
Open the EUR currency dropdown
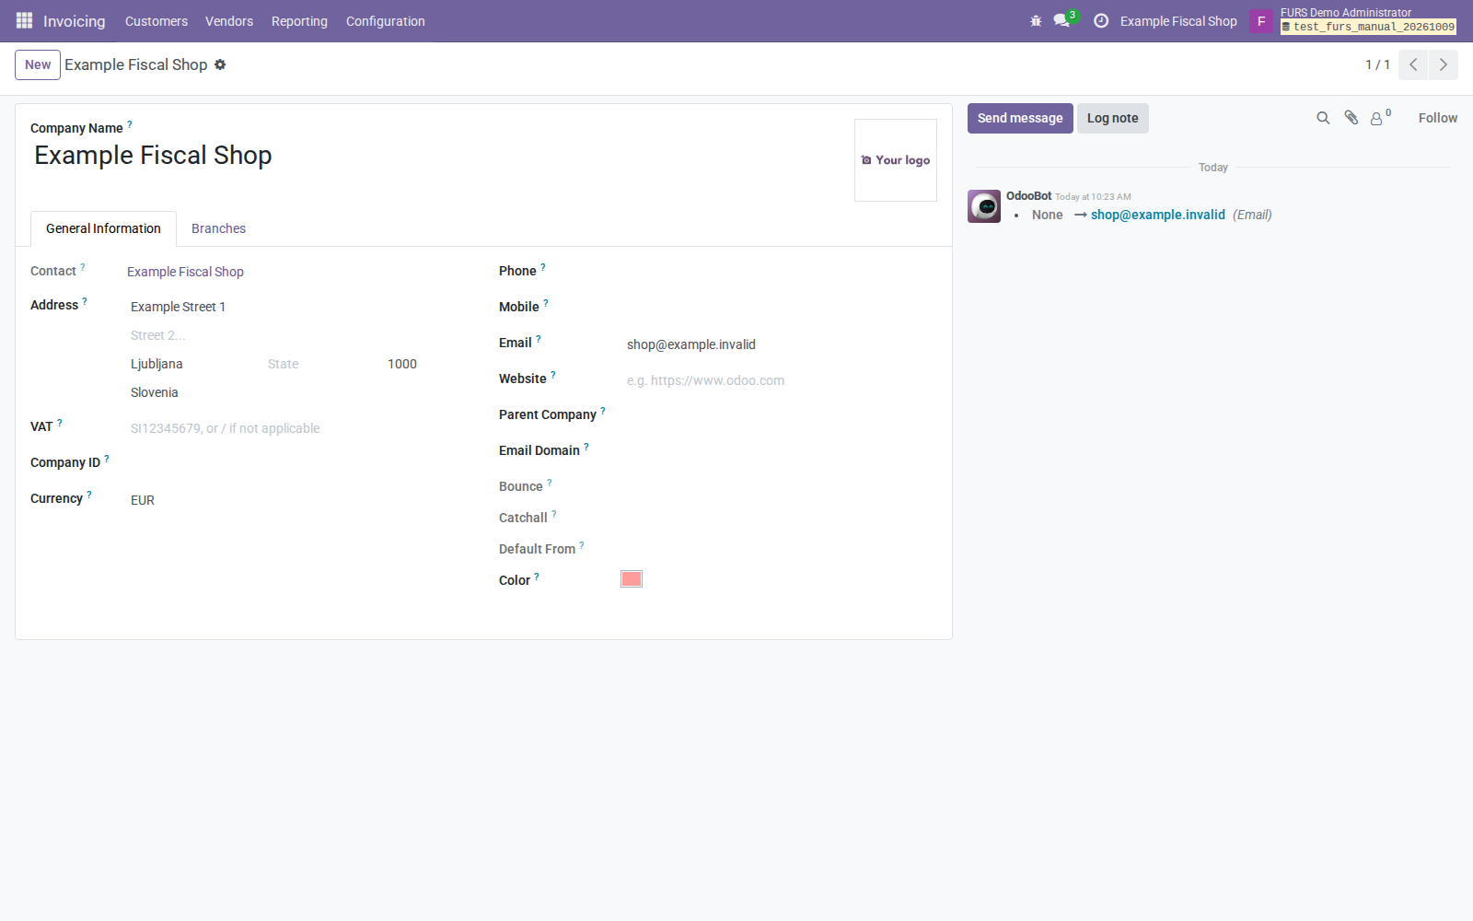click(299, 500)
